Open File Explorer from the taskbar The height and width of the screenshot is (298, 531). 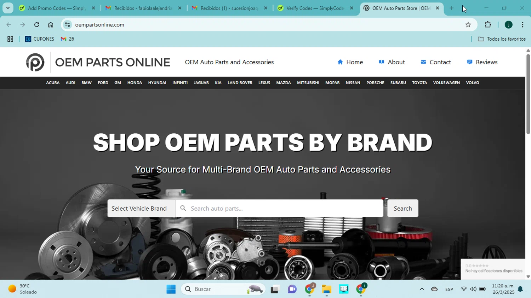click(x=326, y=289)
